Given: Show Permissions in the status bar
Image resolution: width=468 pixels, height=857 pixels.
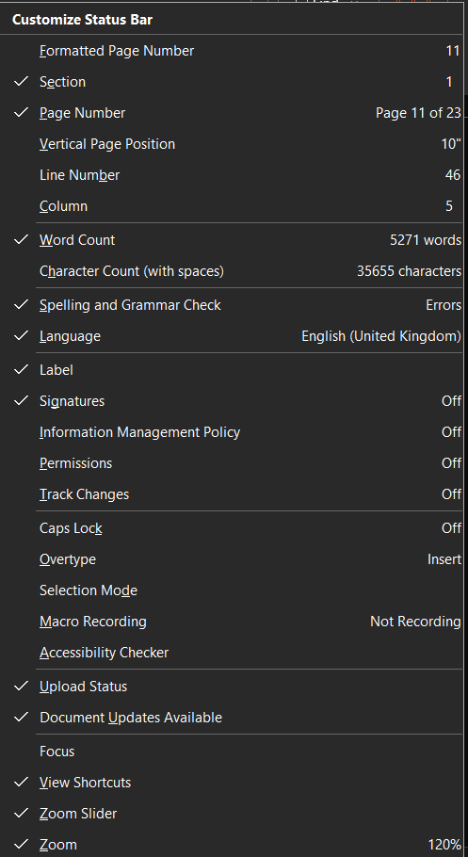Looking at the screenshot, I should [232, 463].
